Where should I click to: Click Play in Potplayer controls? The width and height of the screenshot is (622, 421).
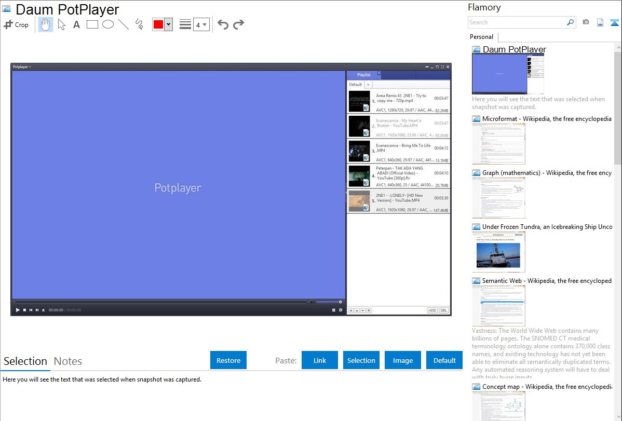(x=18, y=310)
